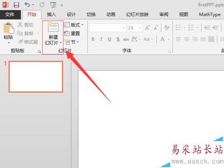Click the font name input box

(106, 28)
